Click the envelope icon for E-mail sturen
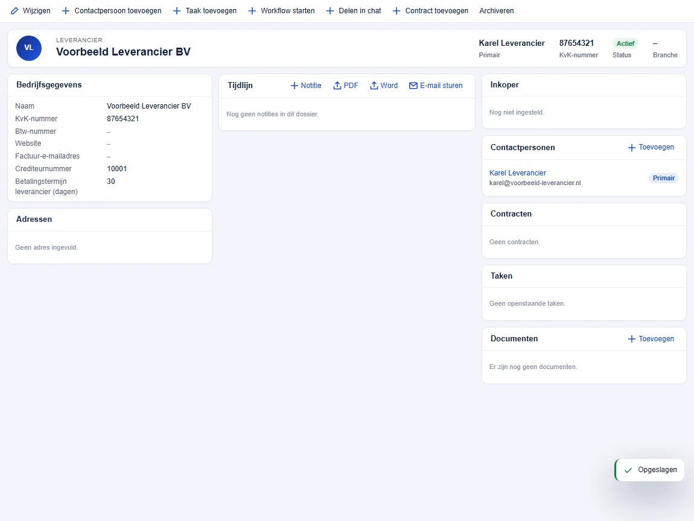 click(x=413, y=86)
